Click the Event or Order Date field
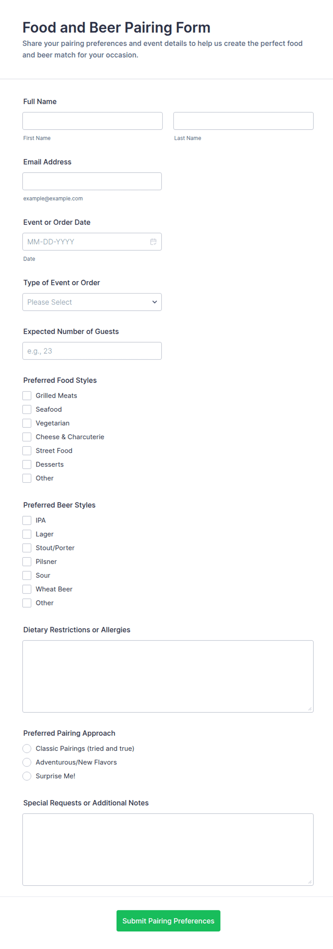This screenshot has width=333, height=949. [92, 242]
